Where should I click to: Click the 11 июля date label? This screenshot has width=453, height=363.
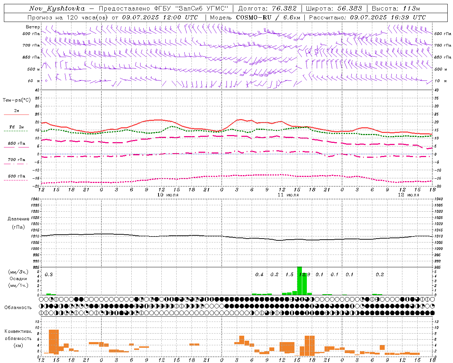coord(288,195)
